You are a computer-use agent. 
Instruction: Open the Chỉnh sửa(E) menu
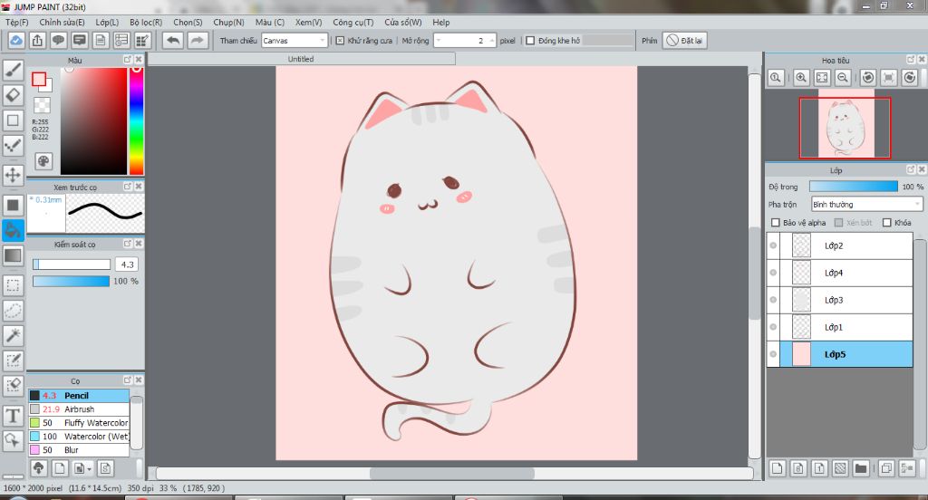[62, 22]
